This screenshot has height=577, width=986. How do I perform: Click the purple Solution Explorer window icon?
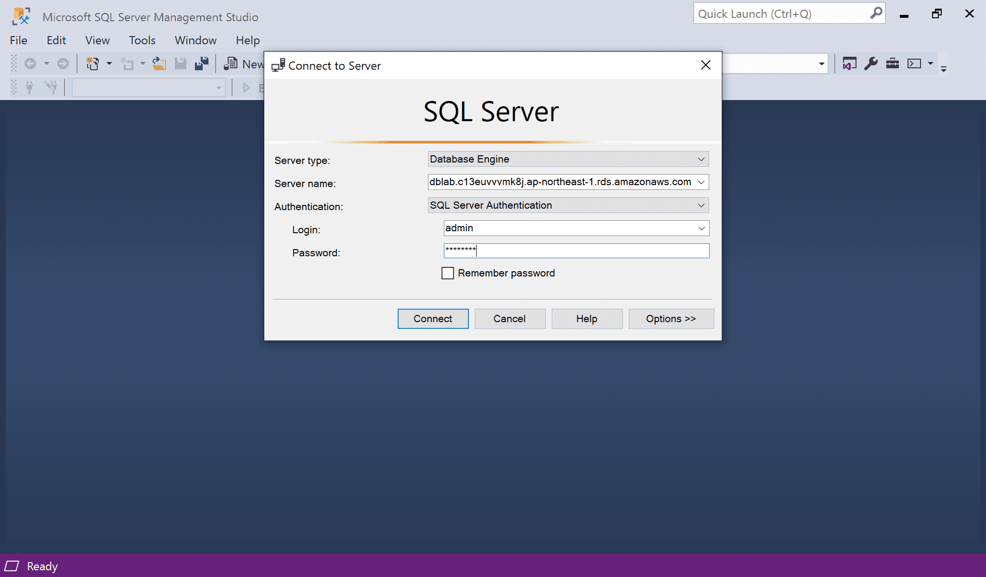click(x=849, y=63)
